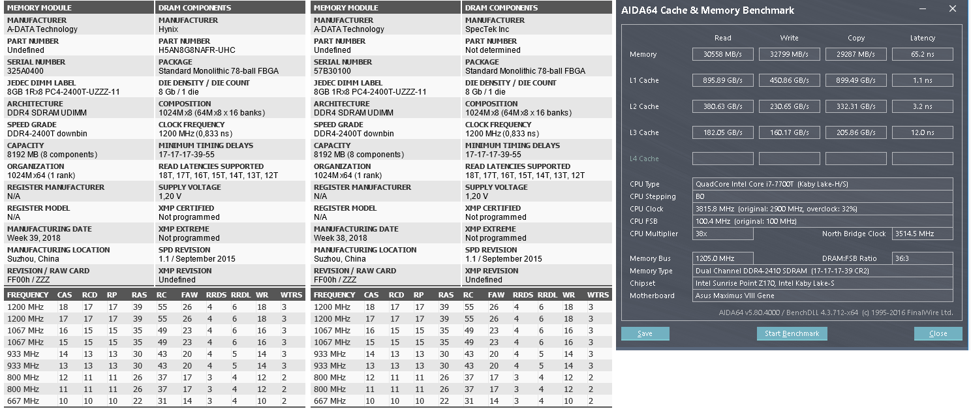The height and width of the screenshot is (411, 971).
Task: Close AIDA64 window with X icon
Action: pos(953,9)
